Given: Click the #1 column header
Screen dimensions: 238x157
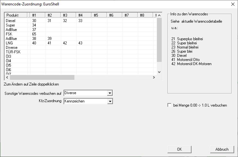Looking at the screenshot, I should (x=37, y=15).
